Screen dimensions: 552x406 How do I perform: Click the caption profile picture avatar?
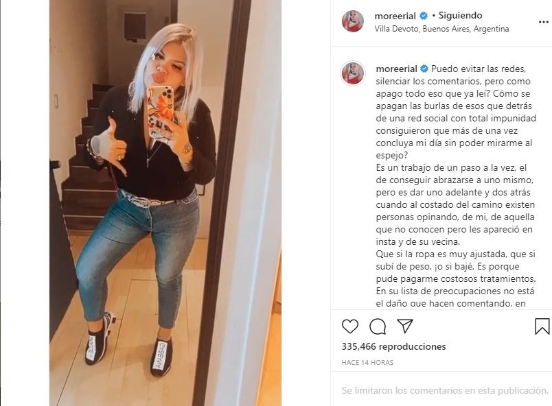353,74
